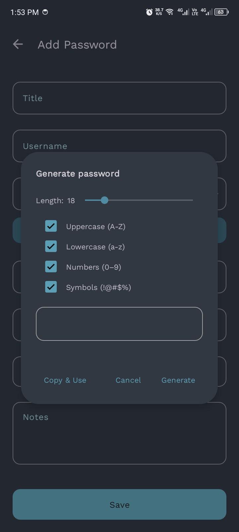Screen dimensions: 239x532
Task: Tap the Wi-Fi status icon
Action: [170, 12]
